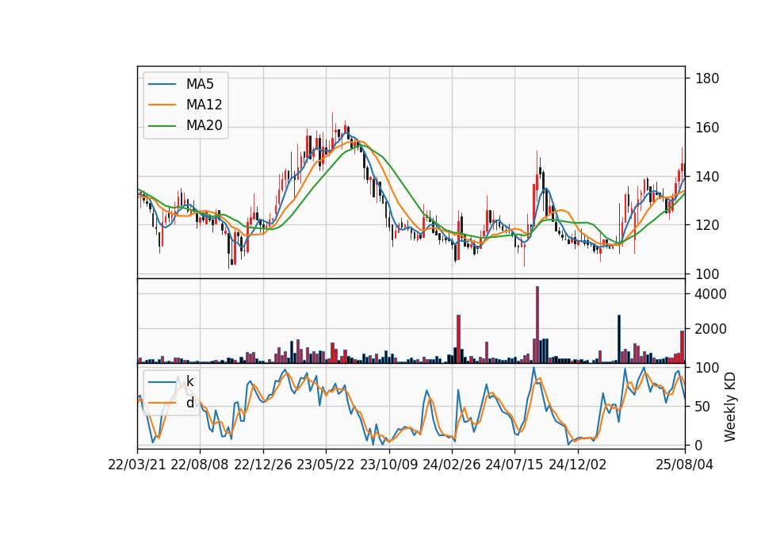Click the tall volume bar near 24/02/26
The height and width of the screenshot is (547, 761).
[x=459, y=339]
